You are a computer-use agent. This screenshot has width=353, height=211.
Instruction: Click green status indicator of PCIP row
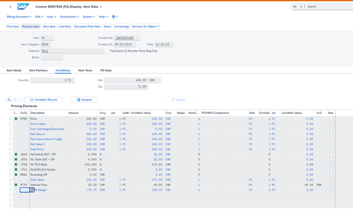16,185
